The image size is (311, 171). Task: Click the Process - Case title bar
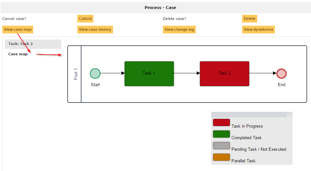point(160,7)
